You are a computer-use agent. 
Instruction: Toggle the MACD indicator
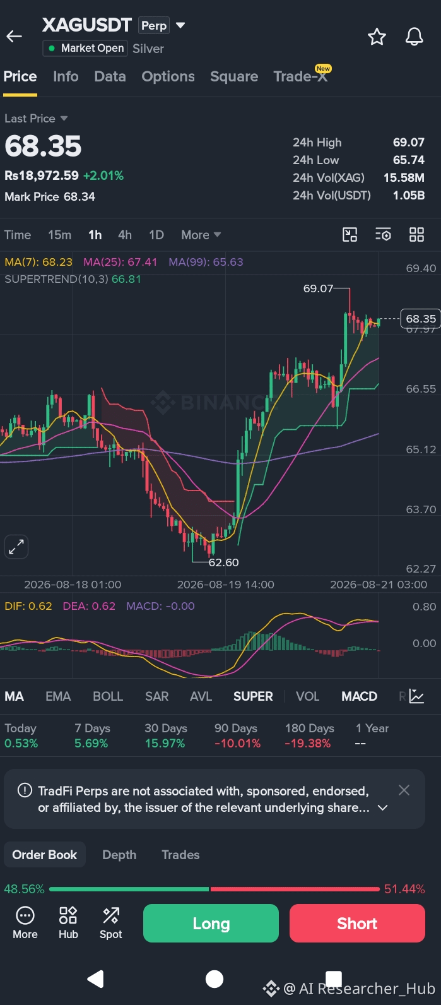point(359,696)
